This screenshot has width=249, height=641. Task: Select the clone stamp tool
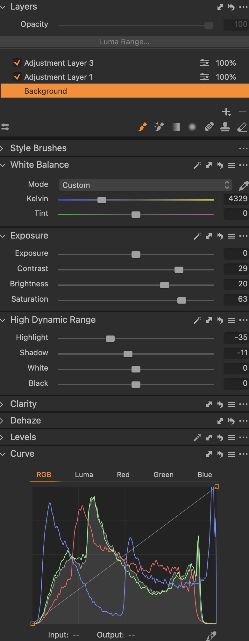pyautogui.click(x=225, y=127)
